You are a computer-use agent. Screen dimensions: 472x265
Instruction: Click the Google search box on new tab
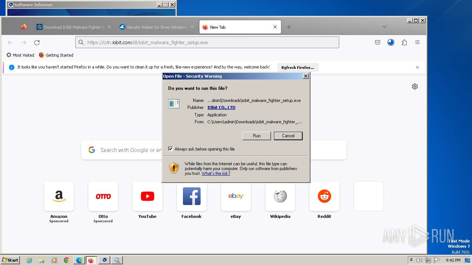[214, 150]
